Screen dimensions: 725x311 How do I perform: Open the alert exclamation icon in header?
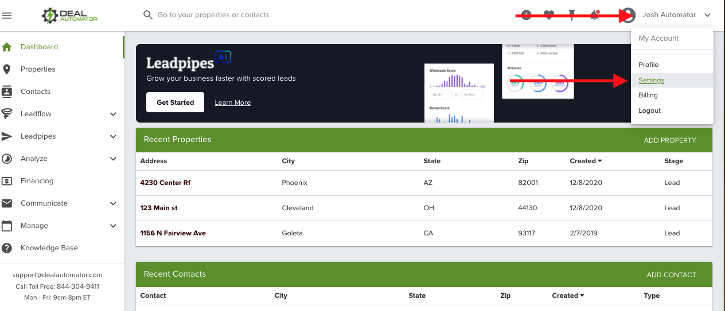[x=526, y=15]
